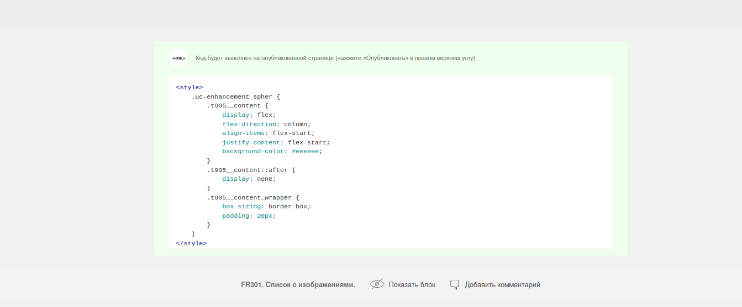The image size is (742, 307).
Task: Open "Добавить комментарий" link
Action: [502, 285]
